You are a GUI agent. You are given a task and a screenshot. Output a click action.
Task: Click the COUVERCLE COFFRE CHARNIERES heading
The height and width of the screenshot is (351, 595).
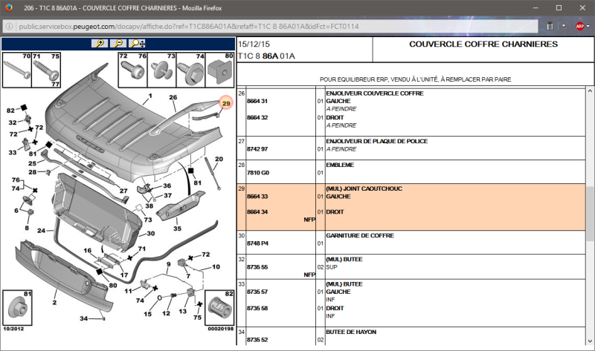(x=483, y=44)
